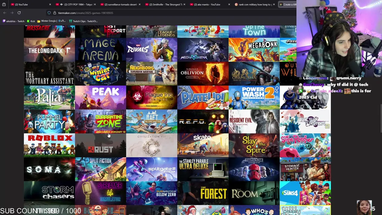This screenshot has height=215, width=382.
Task: Select The Mortuary Assistant game tile
Action: tap(49, 74)
